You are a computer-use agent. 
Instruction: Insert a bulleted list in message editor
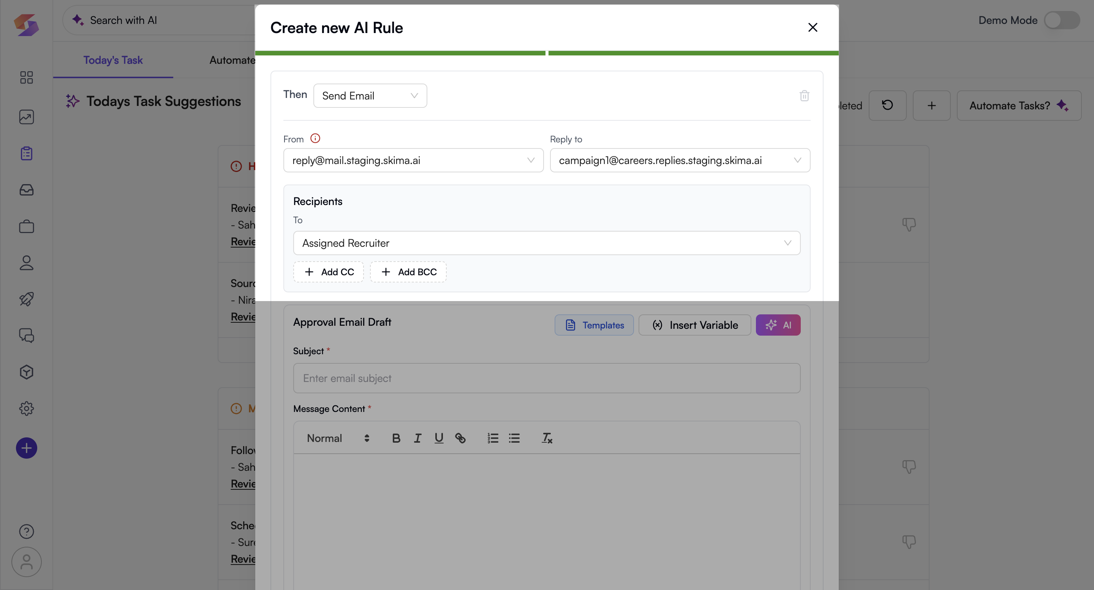point(514,438)
